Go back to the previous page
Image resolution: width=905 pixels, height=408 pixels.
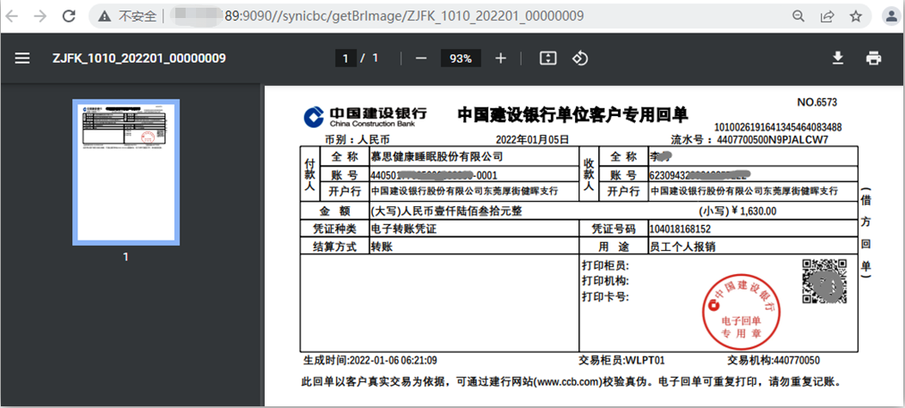click(11, 16)
